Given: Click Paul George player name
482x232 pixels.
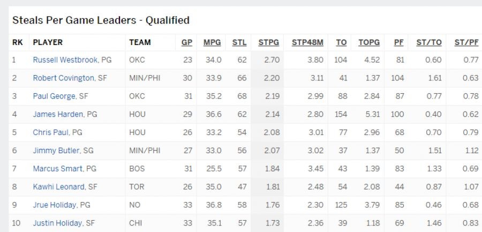Looking at the screenshot, I should (54, 96).
